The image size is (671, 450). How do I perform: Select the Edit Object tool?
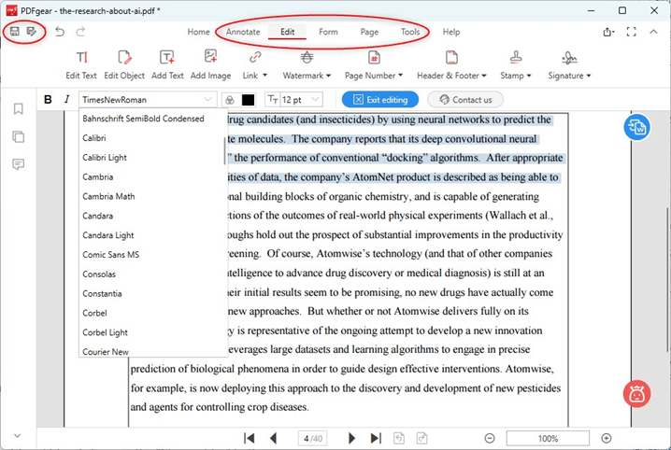(x=124, y=64)
